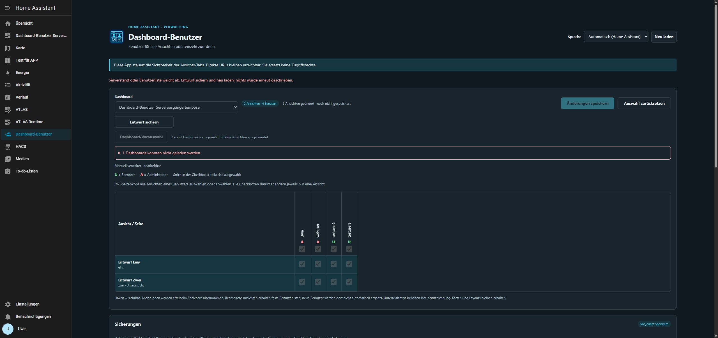Image resolution: width=718 pixels, height=338 pixels.
Task: Open ATLAS Runtime sidebar item
Action: (x=36, y=122)
